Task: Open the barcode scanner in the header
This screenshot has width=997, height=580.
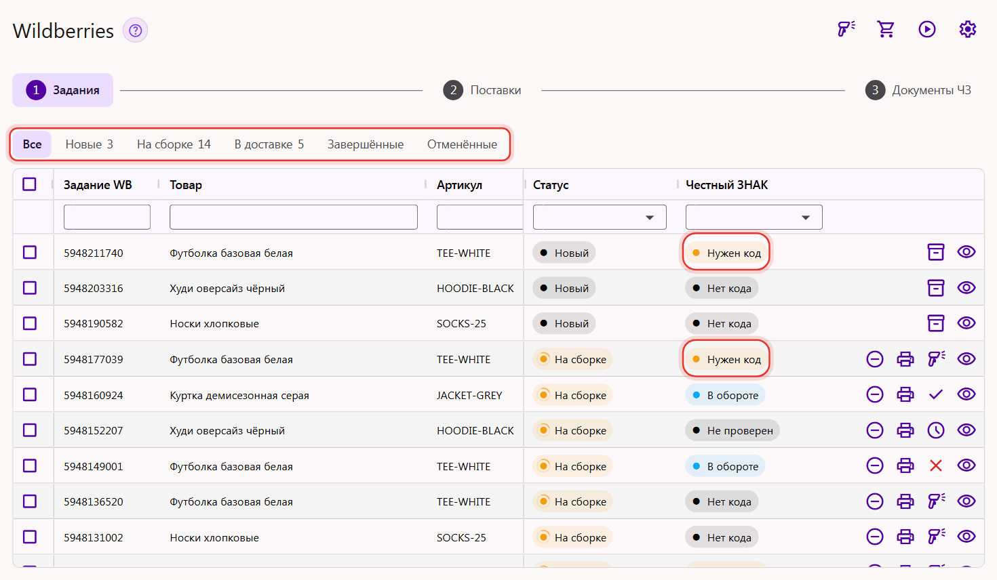Action: tap(846, 29)
